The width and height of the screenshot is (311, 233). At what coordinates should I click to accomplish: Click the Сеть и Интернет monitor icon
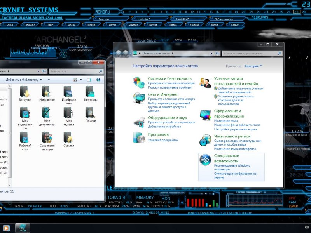tap(139, 98)
